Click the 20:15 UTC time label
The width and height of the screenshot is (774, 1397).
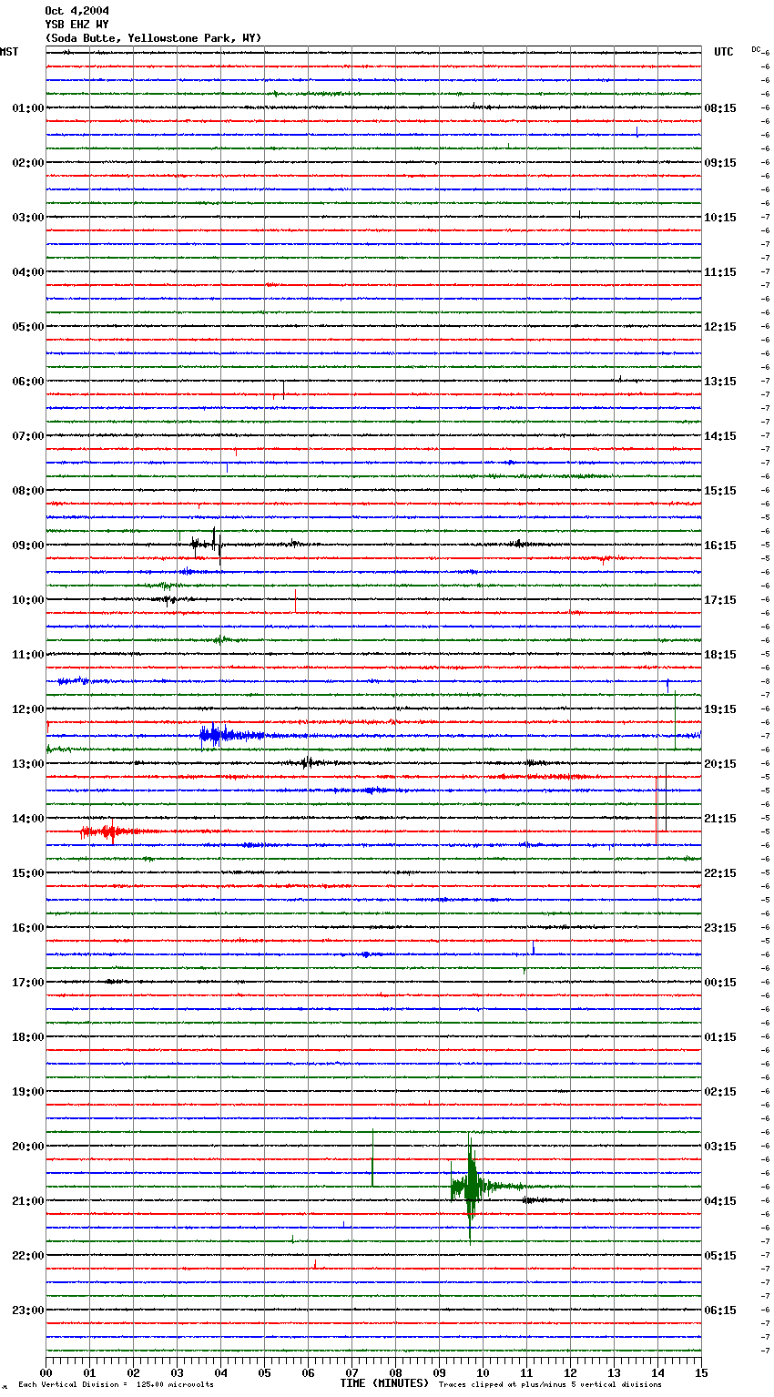coord(720,764)
